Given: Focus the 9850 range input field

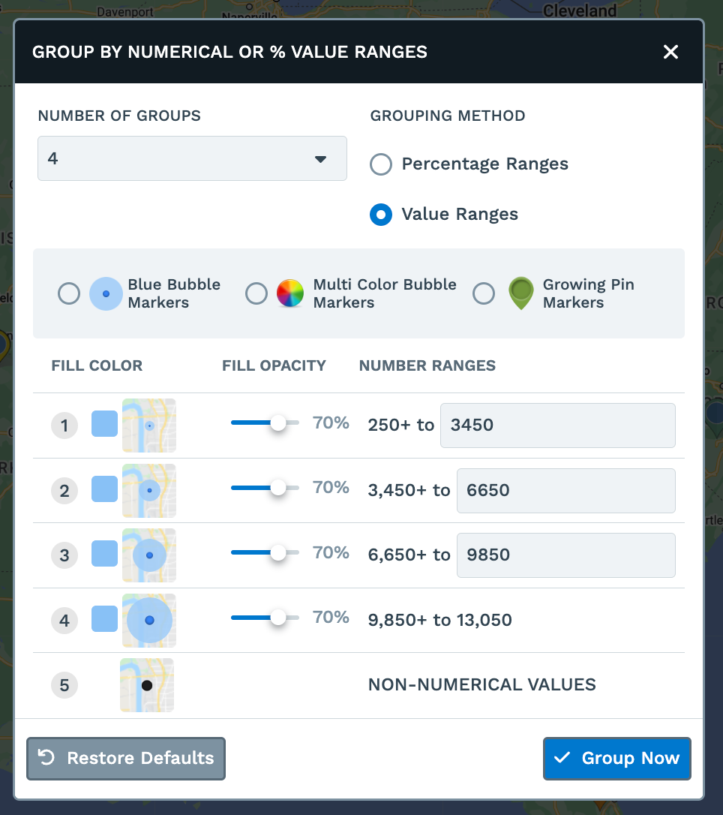Looking at the screenshot, I should 566,555.
